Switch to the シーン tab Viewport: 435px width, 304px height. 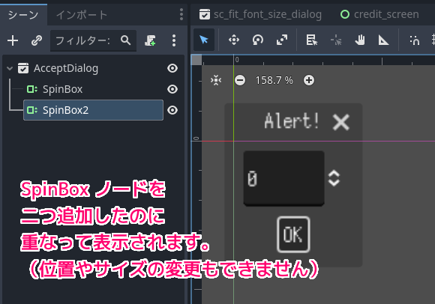23,15
